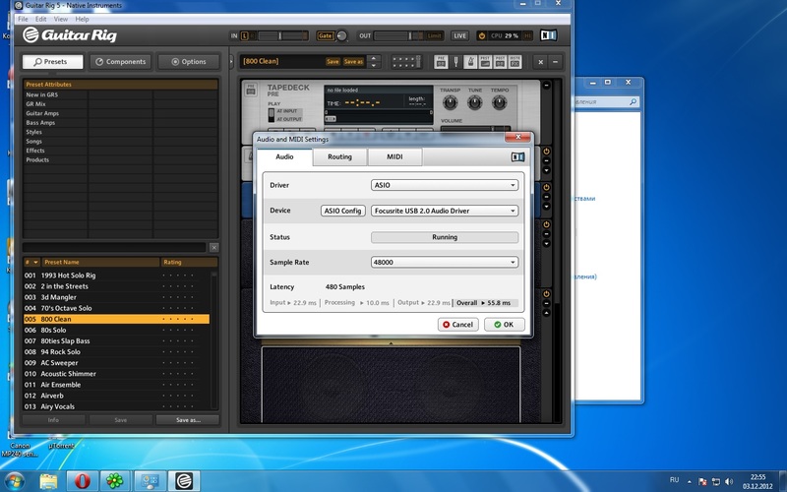Open the Virtual Rig Kontrol pedalboard icon
Screen dimensions: 787x492
[x=406, y=62]
